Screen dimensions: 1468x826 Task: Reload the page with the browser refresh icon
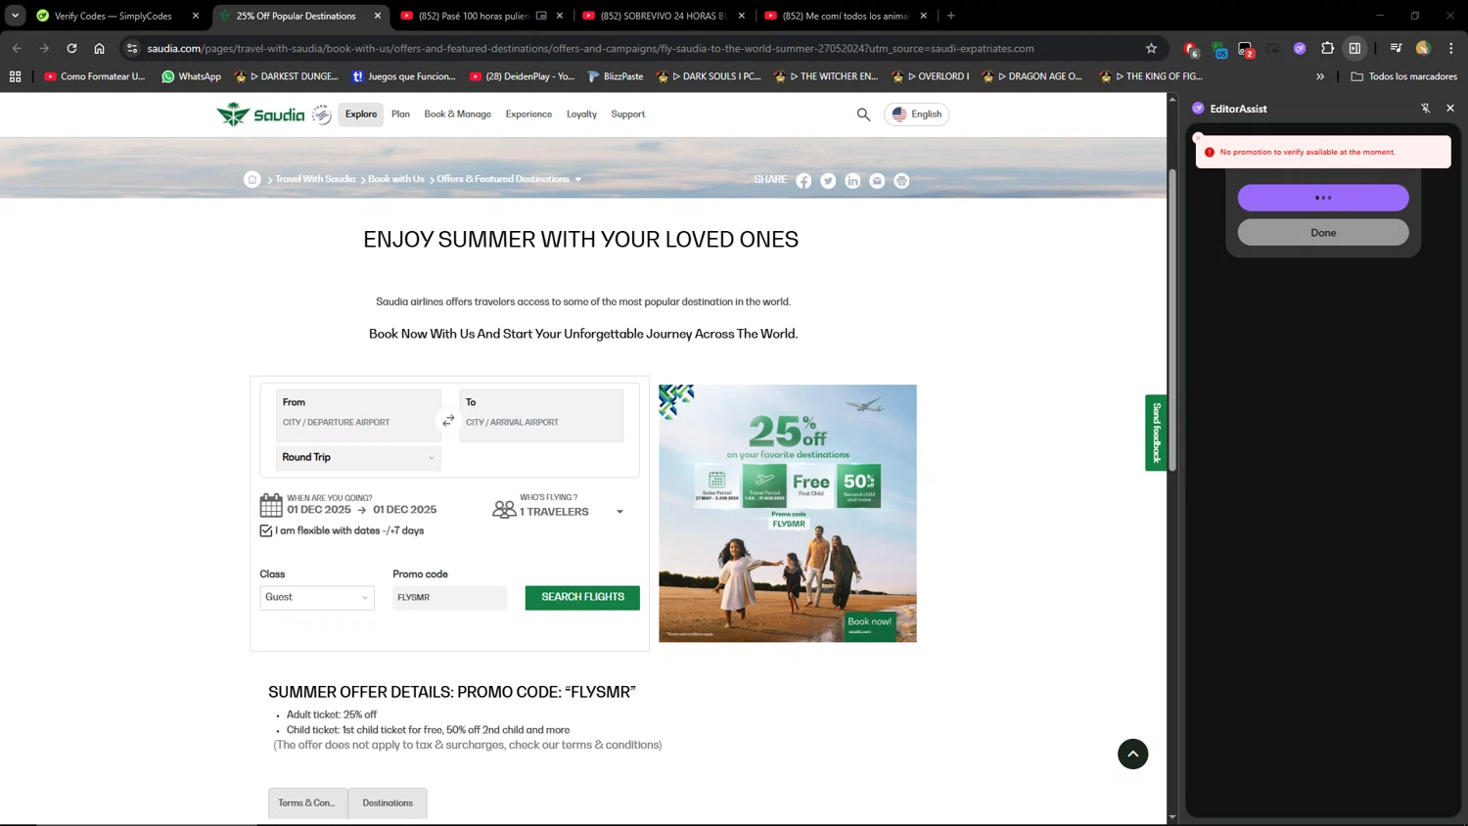coord(71,48)
